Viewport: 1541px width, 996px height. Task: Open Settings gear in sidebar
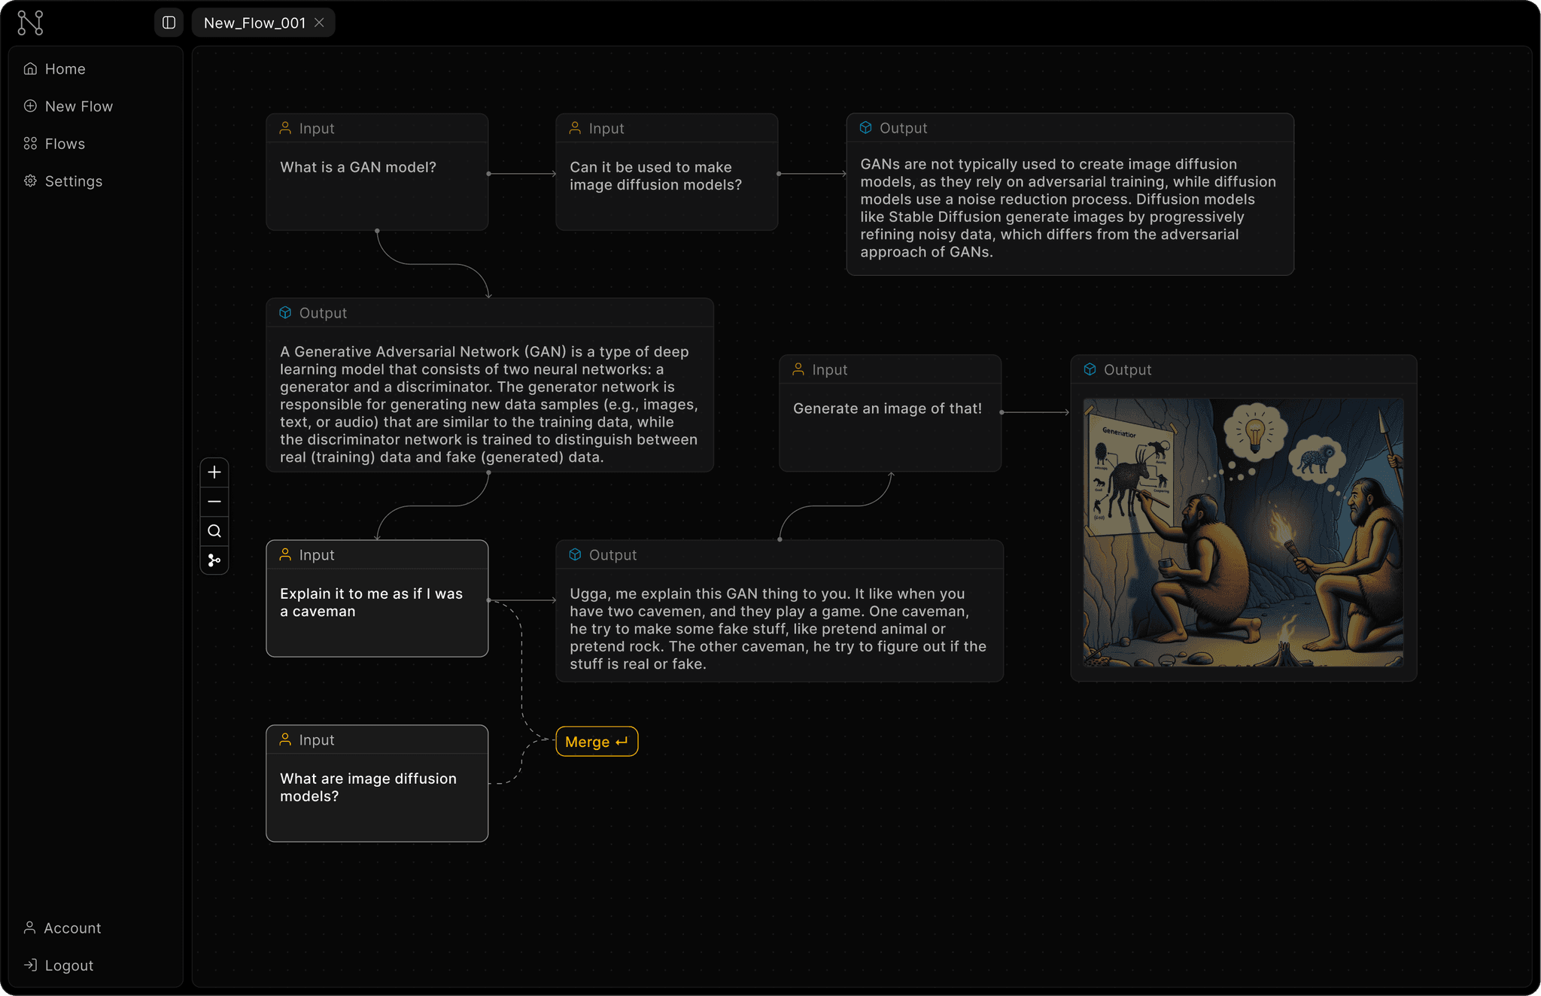point(30,181)
